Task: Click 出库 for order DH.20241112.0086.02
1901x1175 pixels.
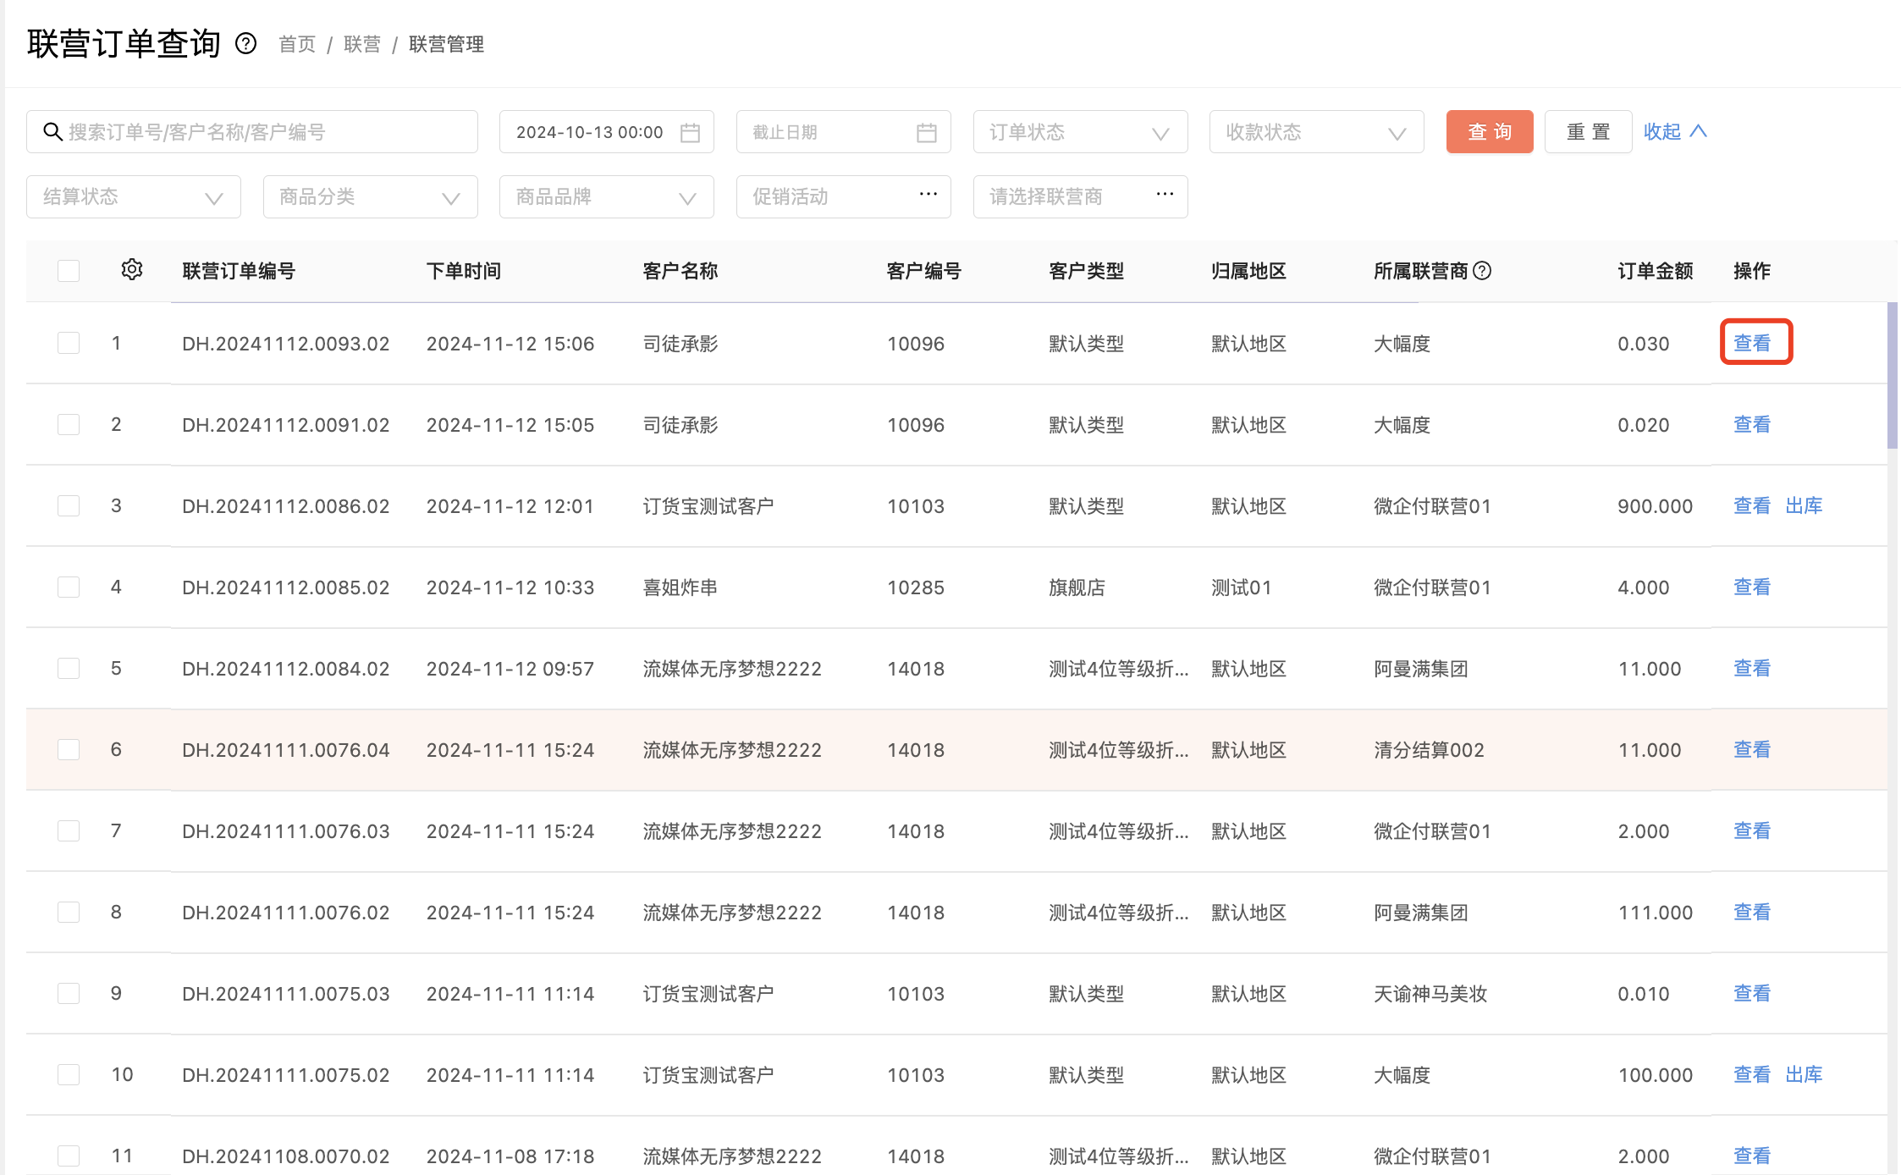Action: tap(1804, 505)
